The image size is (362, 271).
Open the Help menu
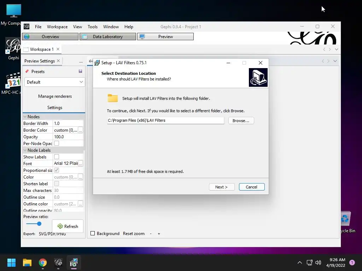tap(129, 27)
